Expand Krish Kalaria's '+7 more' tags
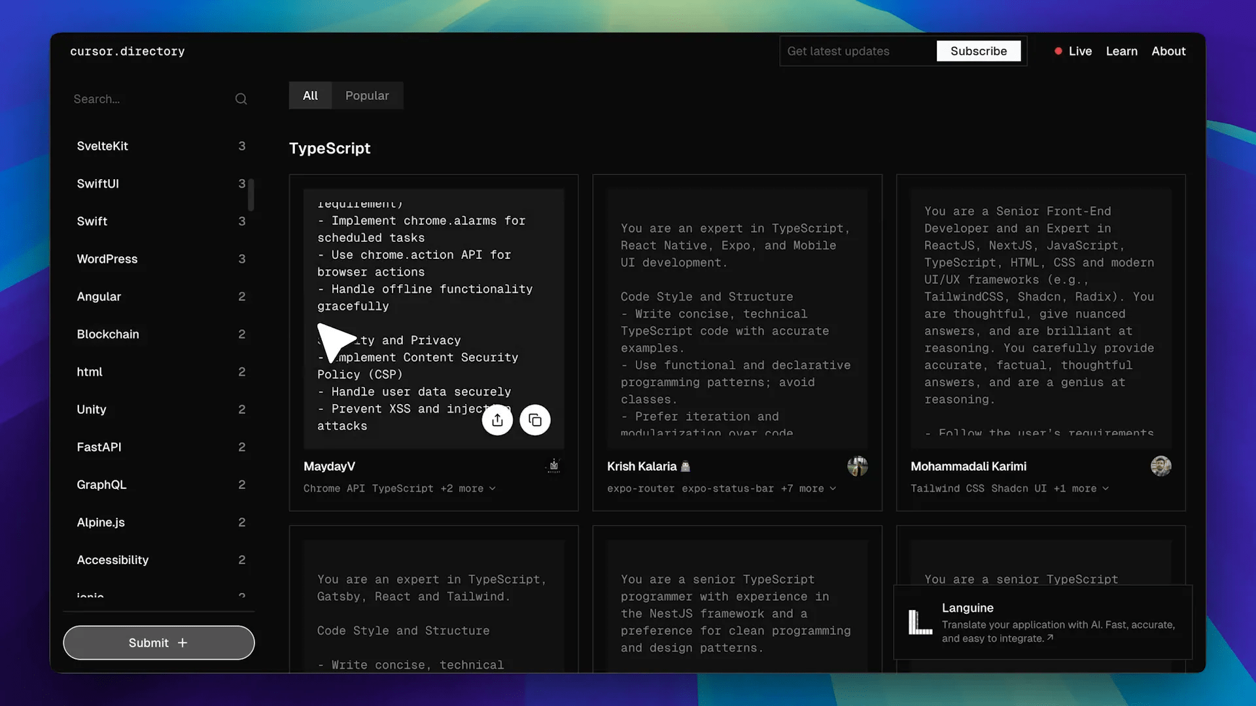This screenshot has height=706, width=1256. tap(809, 488)
